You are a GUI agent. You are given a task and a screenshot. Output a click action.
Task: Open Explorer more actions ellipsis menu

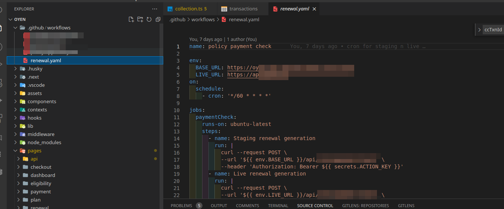click(x=155, y=9)
